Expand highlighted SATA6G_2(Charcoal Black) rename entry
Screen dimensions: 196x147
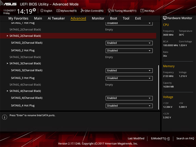(x=78, y=36)
